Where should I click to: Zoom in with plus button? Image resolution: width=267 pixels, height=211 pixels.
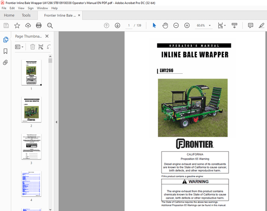(x=187, y=26)
